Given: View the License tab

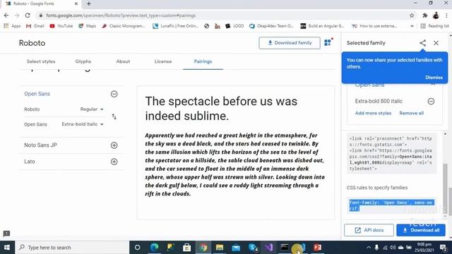Looking at the screenshot, I should 163,61.
